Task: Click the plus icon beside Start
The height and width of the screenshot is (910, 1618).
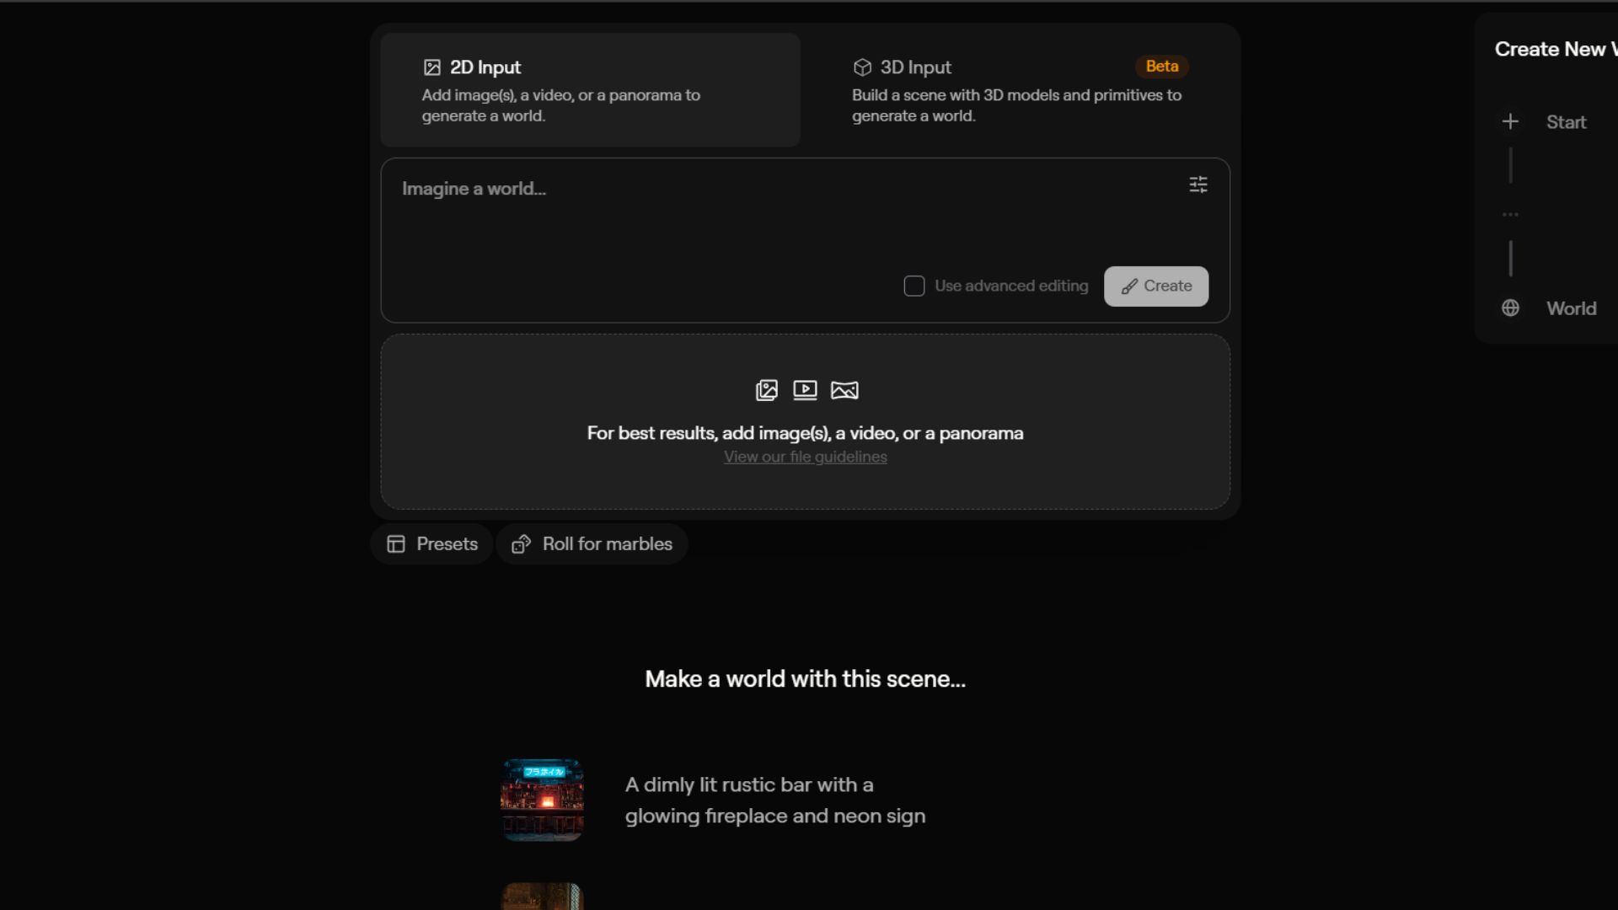Action: tap(1510, 122)
